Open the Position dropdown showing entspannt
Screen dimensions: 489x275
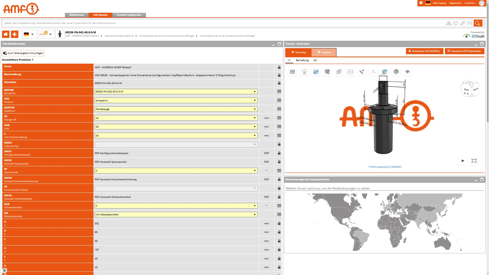point(176,101)
